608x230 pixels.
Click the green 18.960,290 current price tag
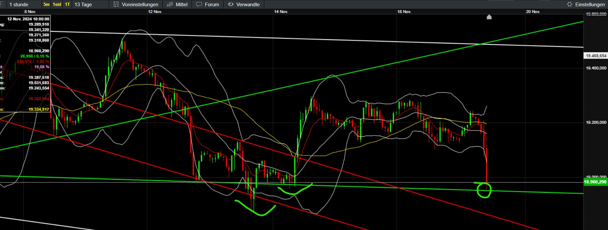(x=596, y=182)
